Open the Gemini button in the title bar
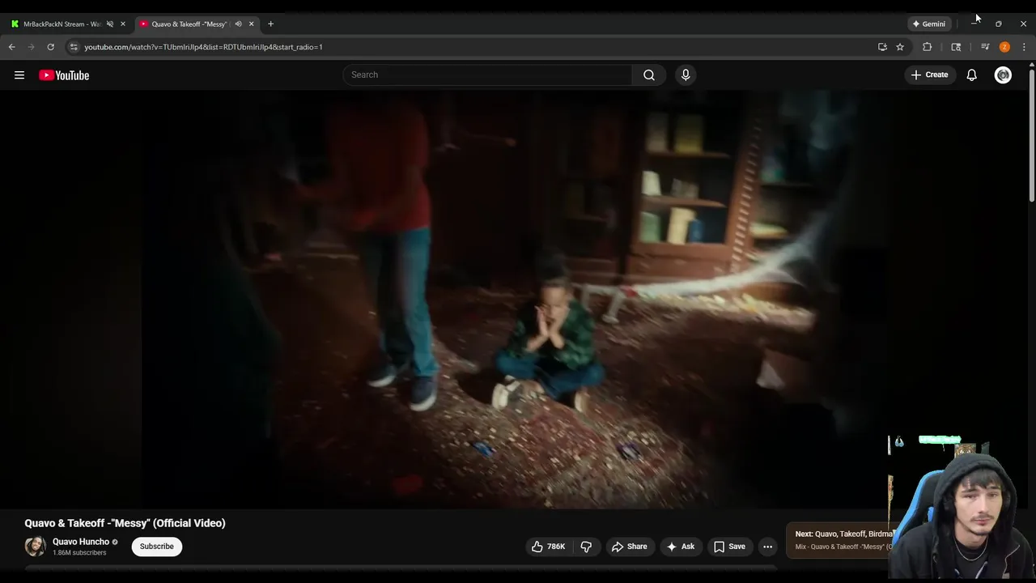 [x=928, y=24]
